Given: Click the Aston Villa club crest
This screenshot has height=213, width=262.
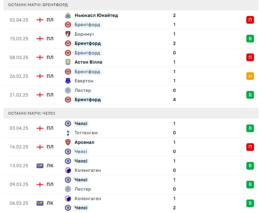Looking at the screenshot, I should pyautogui.click(x=68, y=62).
